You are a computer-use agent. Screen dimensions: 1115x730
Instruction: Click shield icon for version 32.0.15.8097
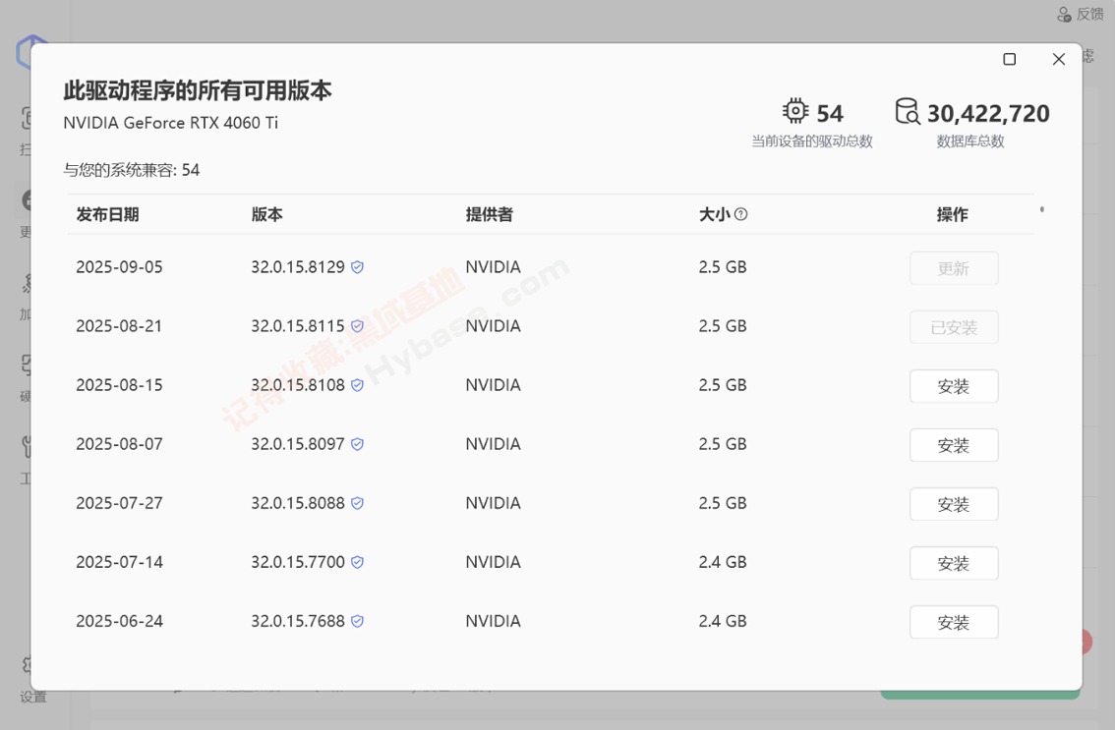358,444
